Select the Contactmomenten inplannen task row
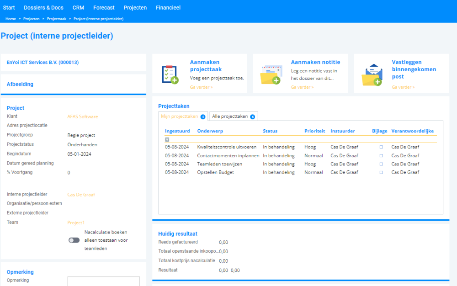The height and width of the screenshot is (286, 457). click(x=301, y=156)
